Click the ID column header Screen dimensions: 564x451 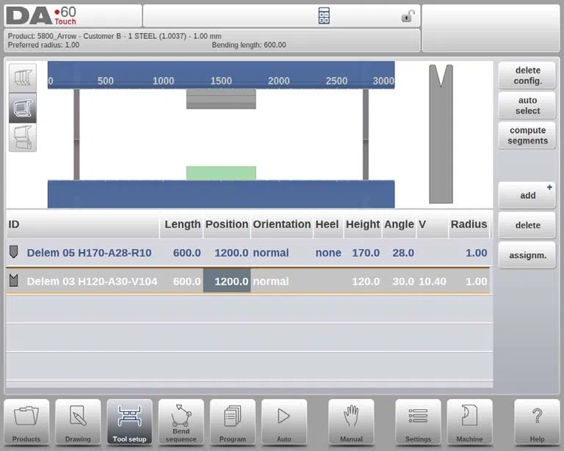pyautogui.click(x=83, y=224)
